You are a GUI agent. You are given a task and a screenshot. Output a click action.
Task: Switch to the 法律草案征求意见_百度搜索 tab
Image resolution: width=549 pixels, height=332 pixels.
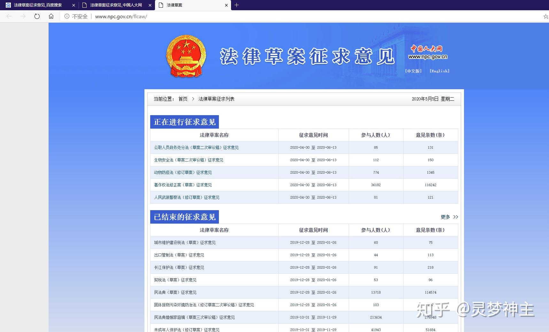(38, 5)
